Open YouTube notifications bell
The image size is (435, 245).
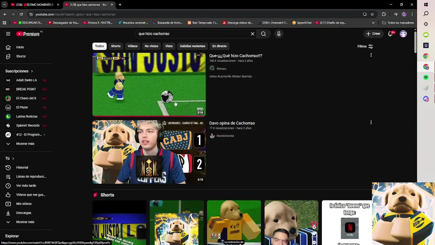(390, 34)
